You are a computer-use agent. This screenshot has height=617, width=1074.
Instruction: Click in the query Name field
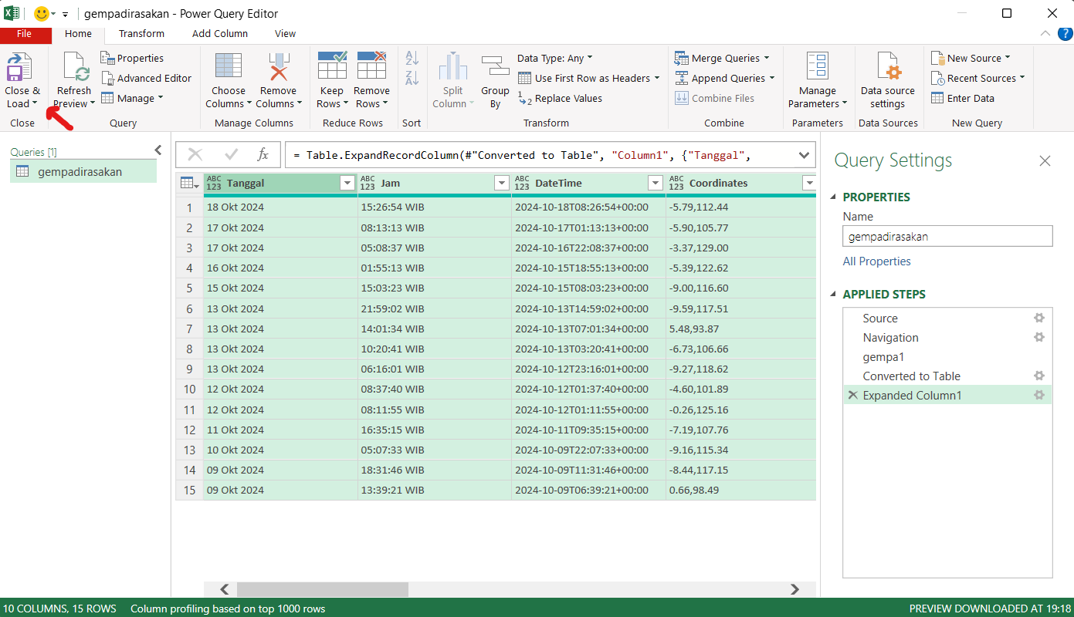coord(947,236)
